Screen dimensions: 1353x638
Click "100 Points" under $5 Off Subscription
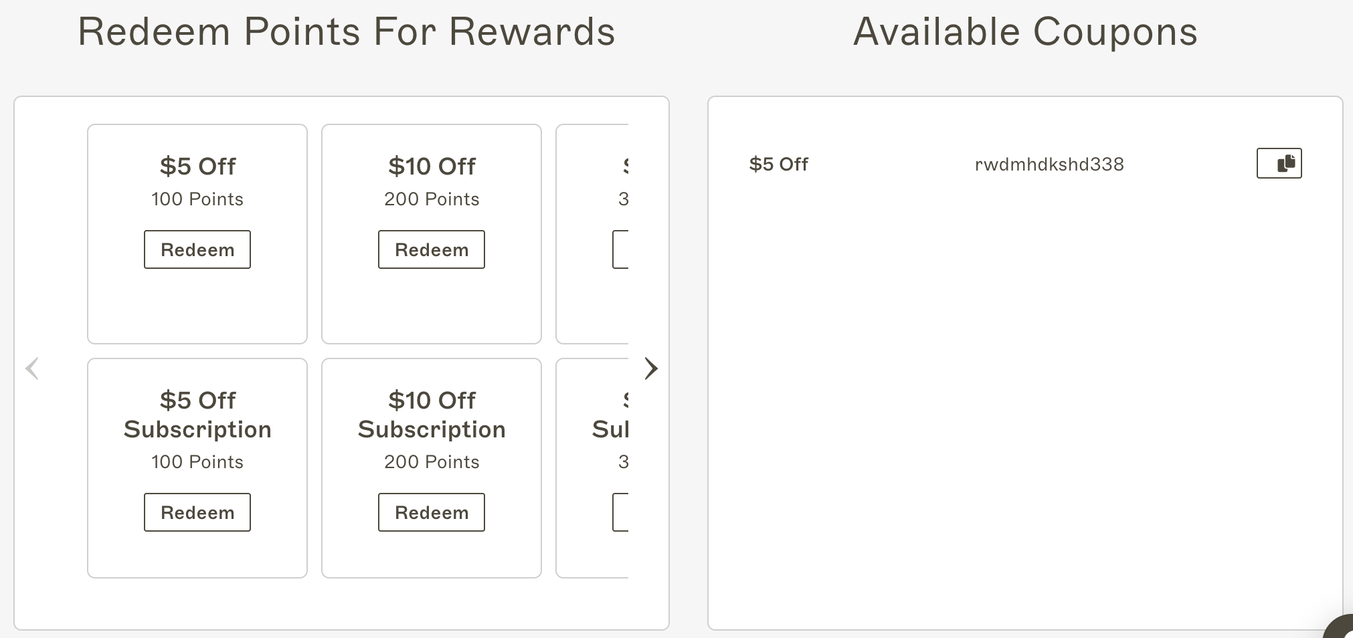pyautogui.click(x=197, y=462)
